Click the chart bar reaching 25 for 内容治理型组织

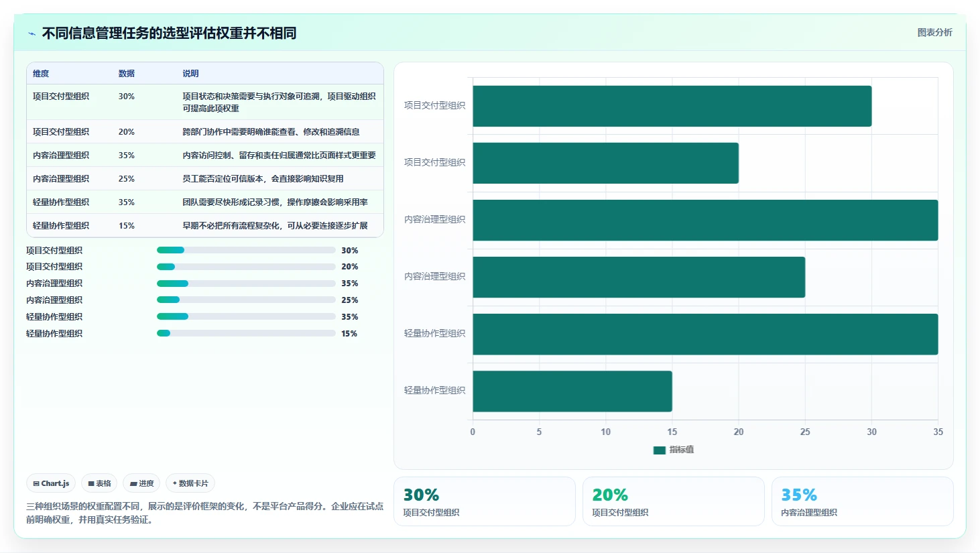click(639, 277)
